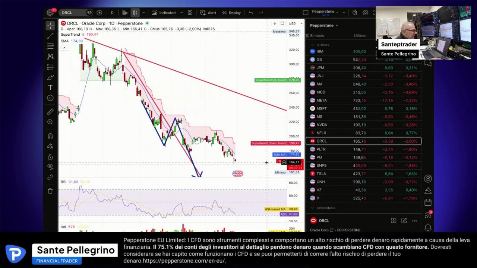This screenshot has height=268, width=477.
Task: Open the chart patterns tool
Action: coord(50,57)
